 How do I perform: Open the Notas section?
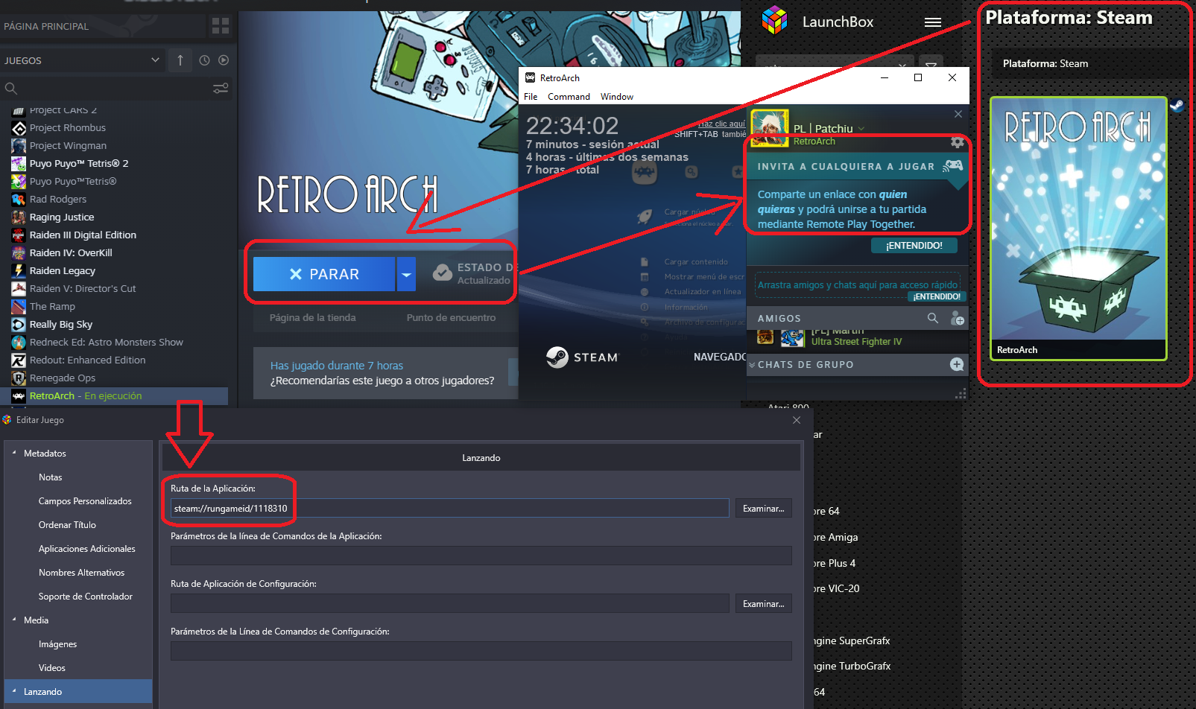[51, 477]
